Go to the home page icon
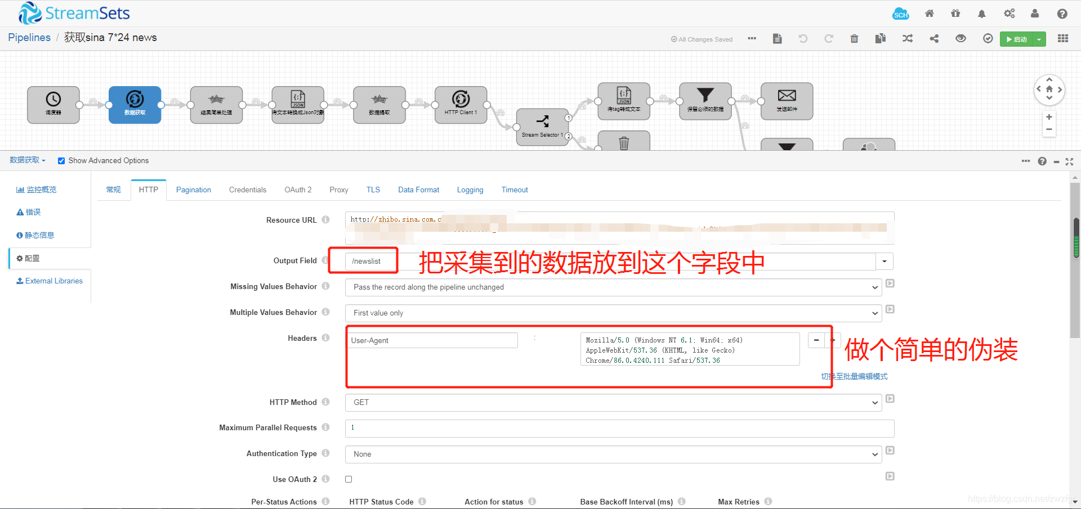This screenshot has height=509, width=1081. tap(930, 13)
